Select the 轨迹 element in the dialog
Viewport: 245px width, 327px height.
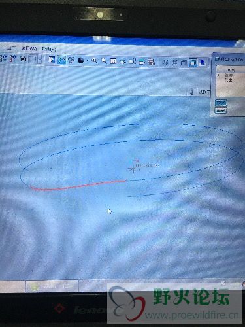pyautogui.click(x=228, y=75)
